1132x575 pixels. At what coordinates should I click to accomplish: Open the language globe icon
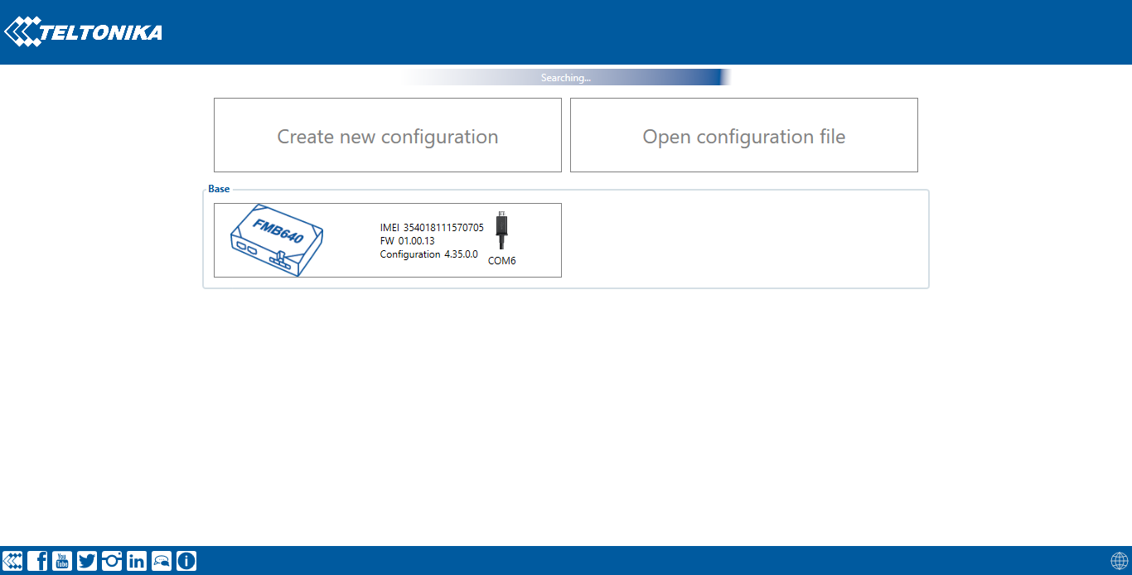click(x=1120, y=561)
